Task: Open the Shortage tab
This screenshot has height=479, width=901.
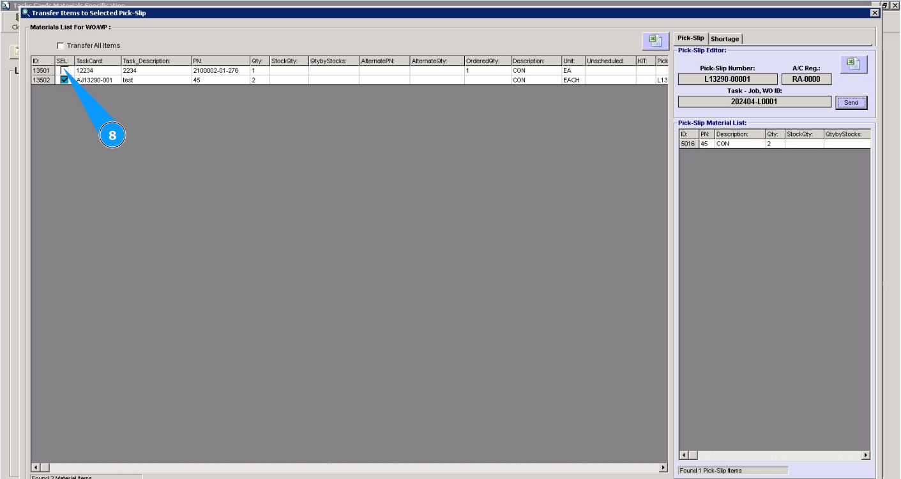Action: 725,39
